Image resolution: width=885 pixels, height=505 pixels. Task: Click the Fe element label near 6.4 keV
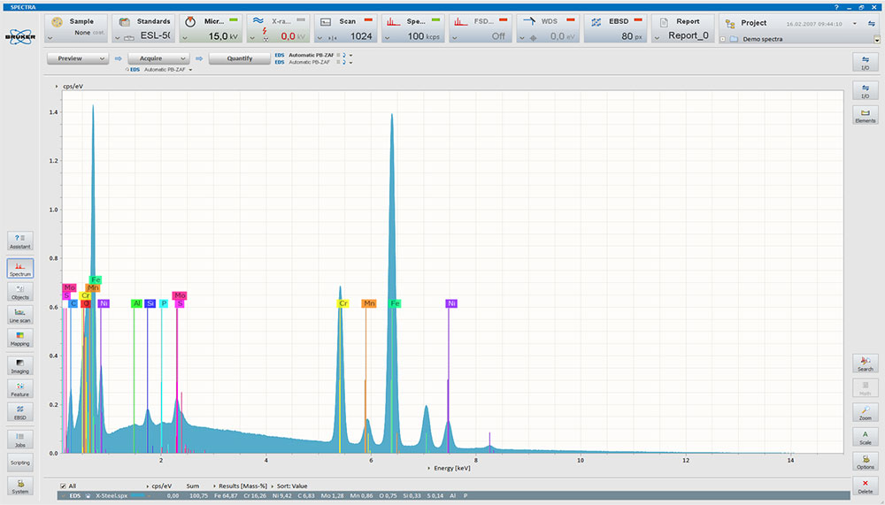396,303
